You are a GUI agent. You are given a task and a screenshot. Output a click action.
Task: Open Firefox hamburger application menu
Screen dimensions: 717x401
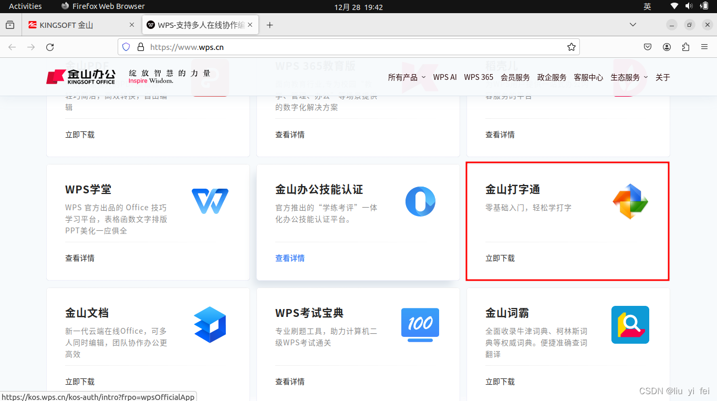[704, 47]
